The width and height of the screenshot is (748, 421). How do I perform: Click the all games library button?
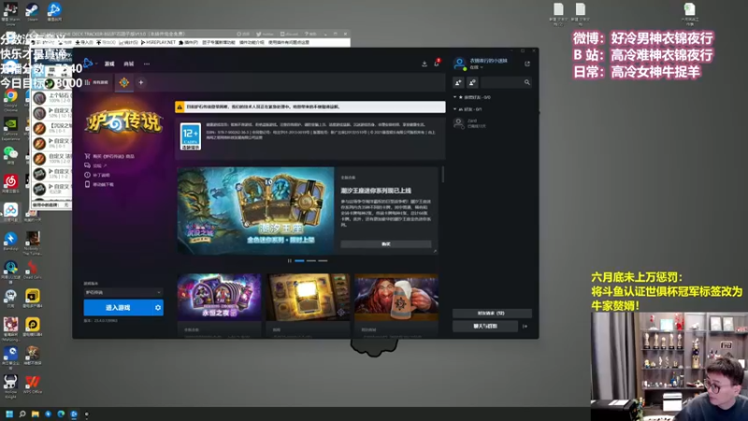(96, 82)
